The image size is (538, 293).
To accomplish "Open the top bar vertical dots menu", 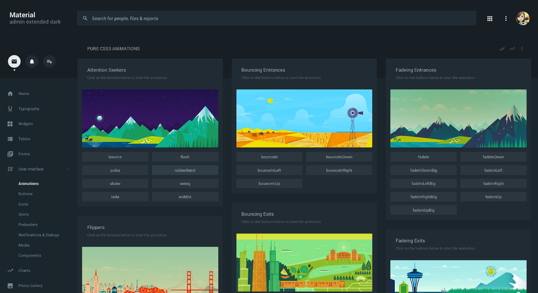I will point(506,18).
